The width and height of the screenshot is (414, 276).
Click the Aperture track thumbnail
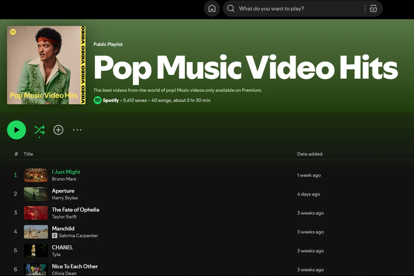click(x=36, y=194)
